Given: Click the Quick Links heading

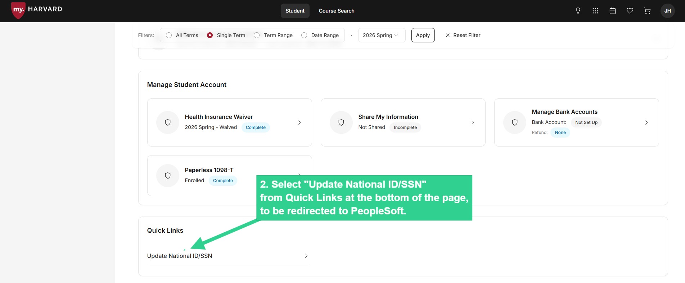Looking at the screenshot, I should point(165,231).
